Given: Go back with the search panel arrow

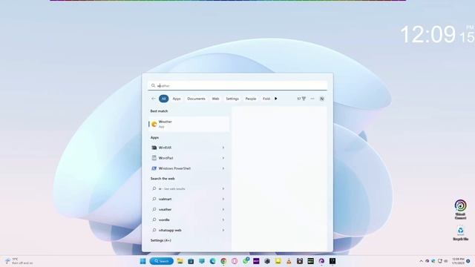Looking at the screenshot, I should 154,99.
